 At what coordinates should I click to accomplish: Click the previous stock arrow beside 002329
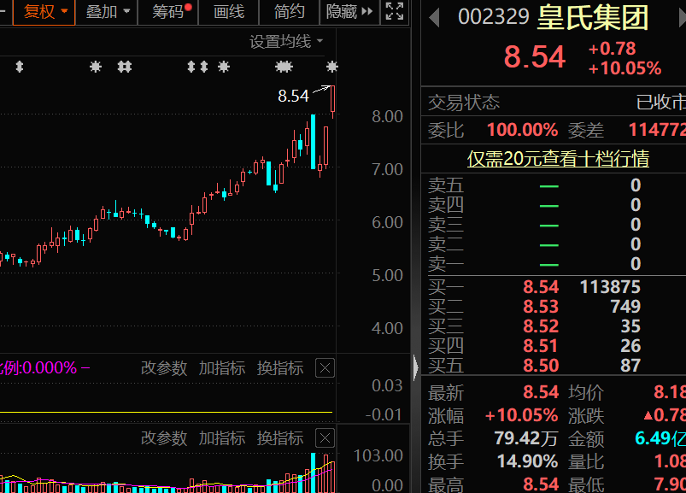pyautogui.click(x=435, y=16)
